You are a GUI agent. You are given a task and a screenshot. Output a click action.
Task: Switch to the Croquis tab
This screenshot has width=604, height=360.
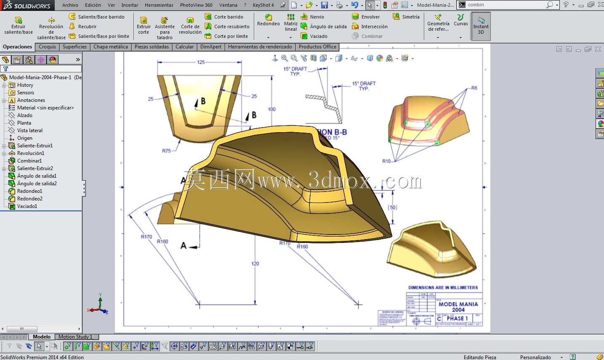click(48, 47)
